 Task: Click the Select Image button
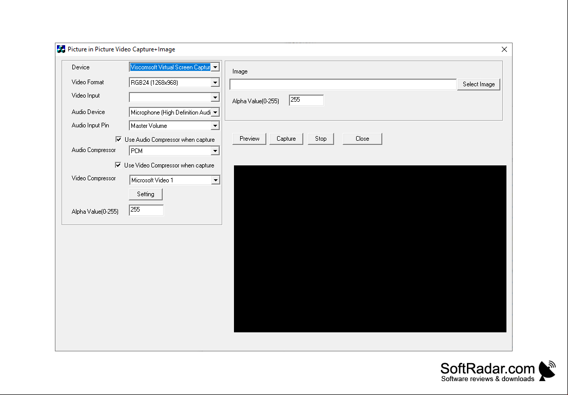479,84
